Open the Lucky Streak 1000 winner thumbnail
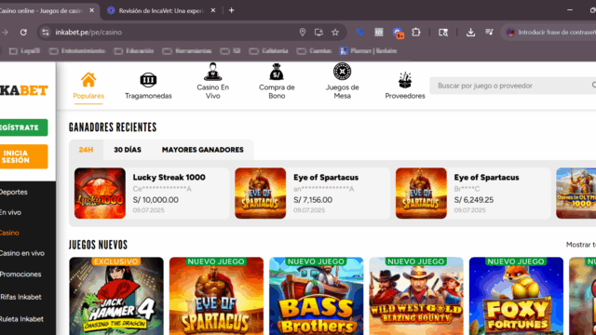The image size is (596, 335). pyautogui.click(x=100, y=193)
